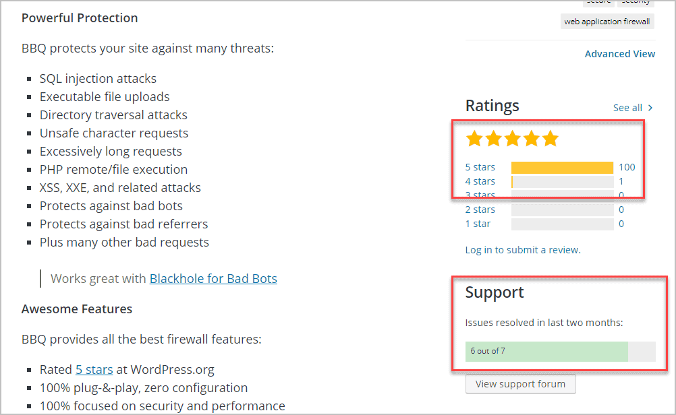This screenshot has height=415, width=676.
Task: Open the 1 star rating filter
Action: click(478, 223)
